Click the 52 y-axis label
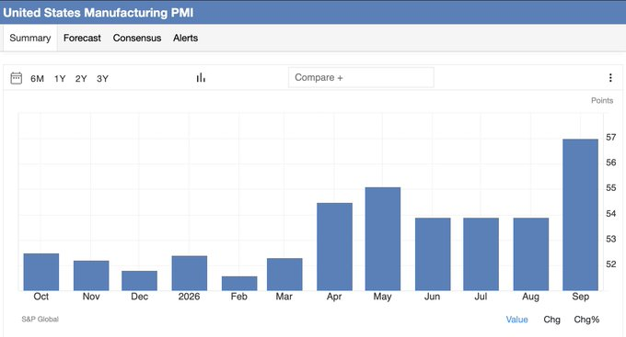The width and height of the screenshot is (626, 337). tap(611, 264)
